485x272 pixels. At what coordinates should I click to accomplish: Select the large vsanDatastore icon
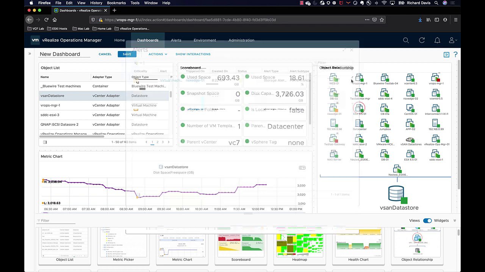click(x=397, y=195)
